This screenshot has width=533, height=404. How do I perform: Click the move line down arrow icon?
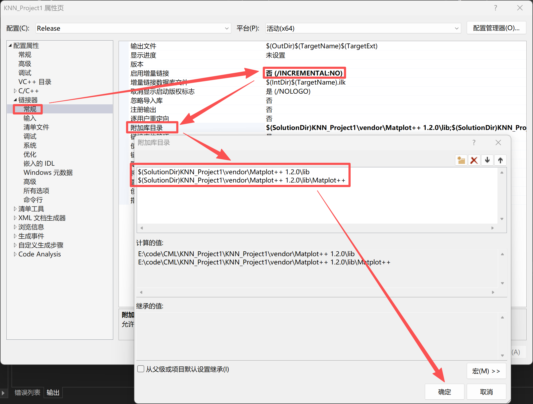click(x=487, y=160)
